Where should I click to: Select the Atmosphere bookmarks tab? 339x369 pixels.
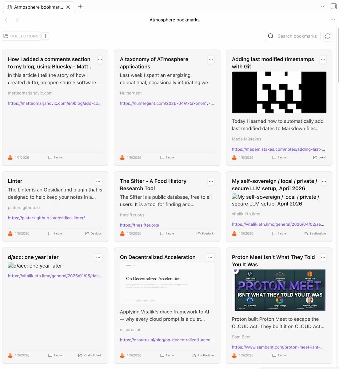pyautogui.click(x=37, y=7)
